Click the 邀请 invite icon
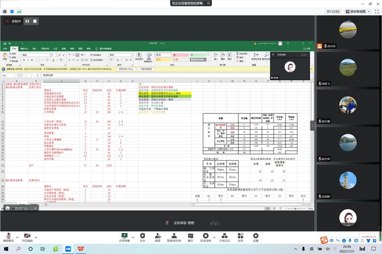This screenshot has height=254, width=382. pyautogui.click(x=158, y=236)
